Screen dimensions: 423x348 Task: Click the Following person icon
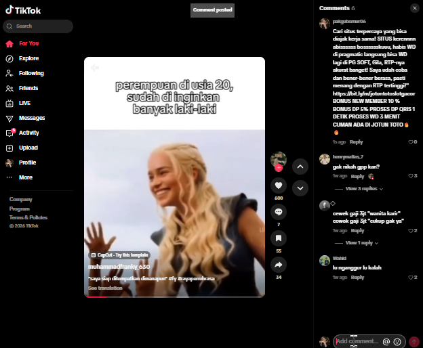coord(9,73)
